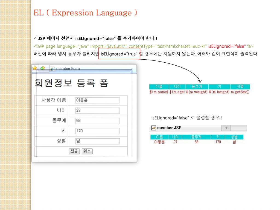
Task: Click the ${m.name} expression text
Action: click(x=159, y=92)
